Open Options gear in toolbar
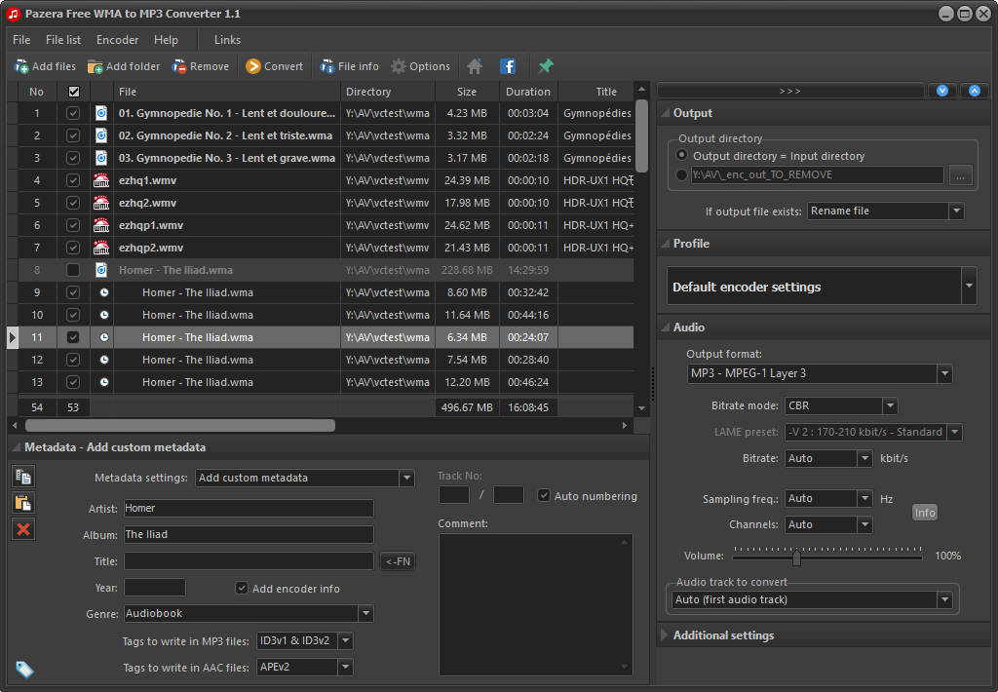 pos(399,66)
